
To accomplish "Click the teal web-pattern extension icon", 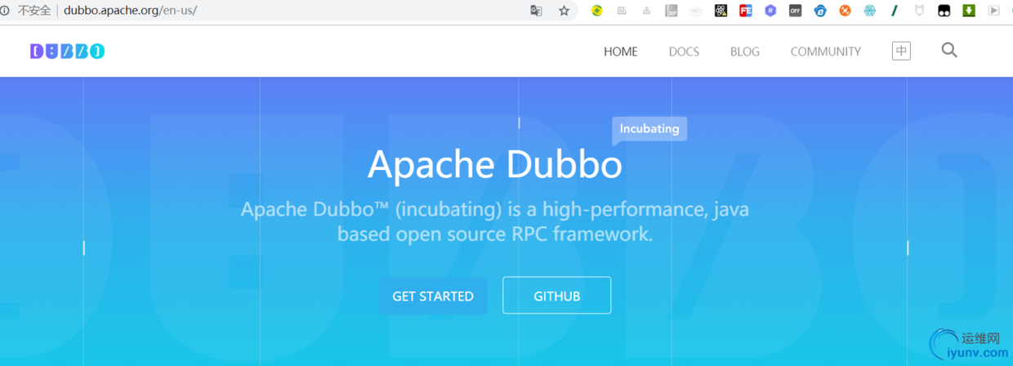I will 869,11.
